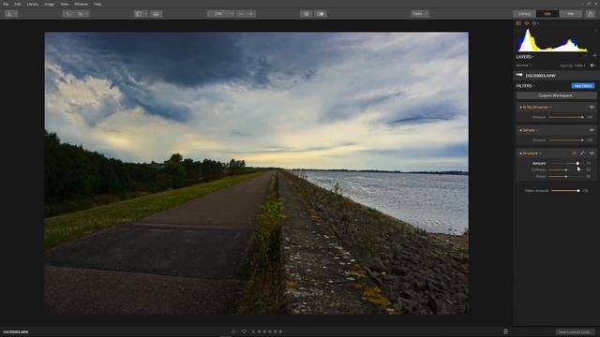Adjust the AI Sky Enhancer Amount slider
The width and height of the screenshot is (600, 337).
pos(565,117)
